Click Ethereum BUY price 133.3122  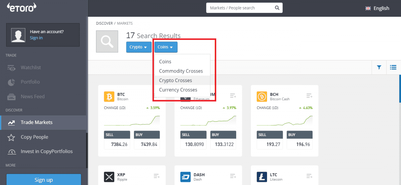[x=223, y=145]
